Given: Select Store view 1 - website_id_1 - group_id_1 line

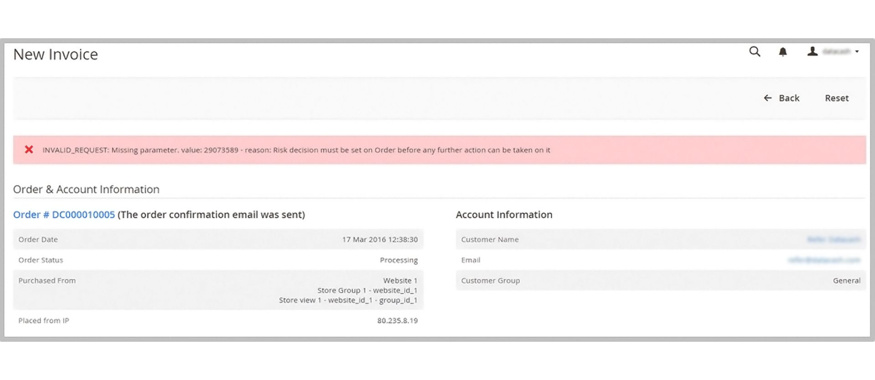Looking at the screenshot, I should 348,300.
